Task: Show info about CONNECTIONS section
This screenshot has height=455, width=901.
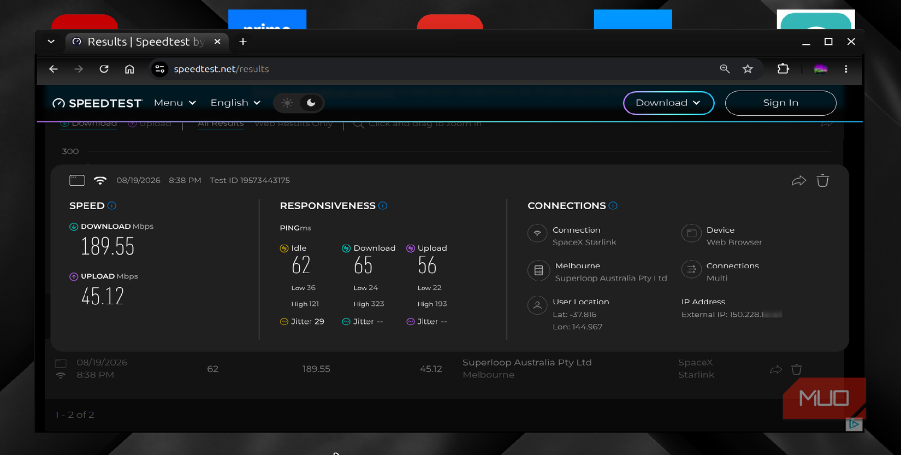Action: click(613, 206)
